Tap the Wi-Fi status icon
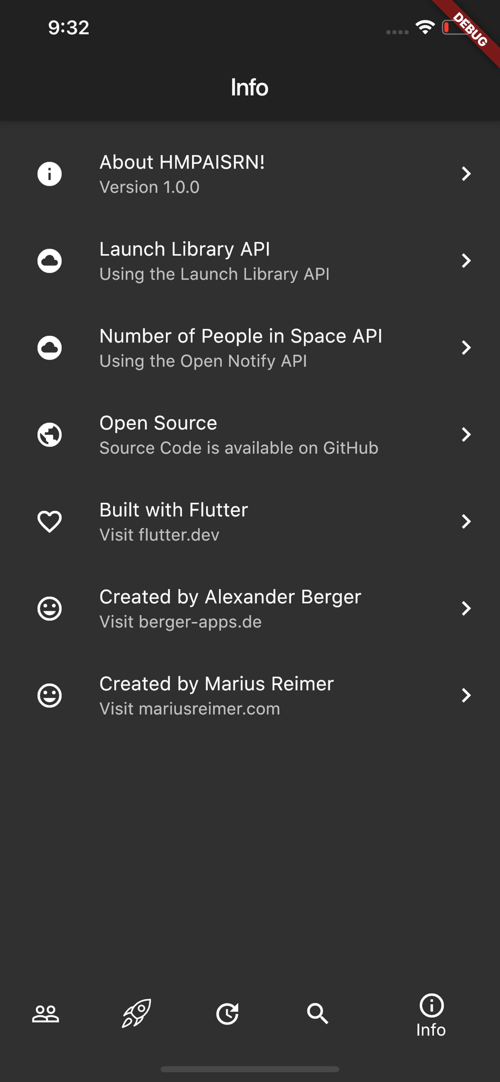Viewport: 500px width, 1082px height. click(425, 27)
